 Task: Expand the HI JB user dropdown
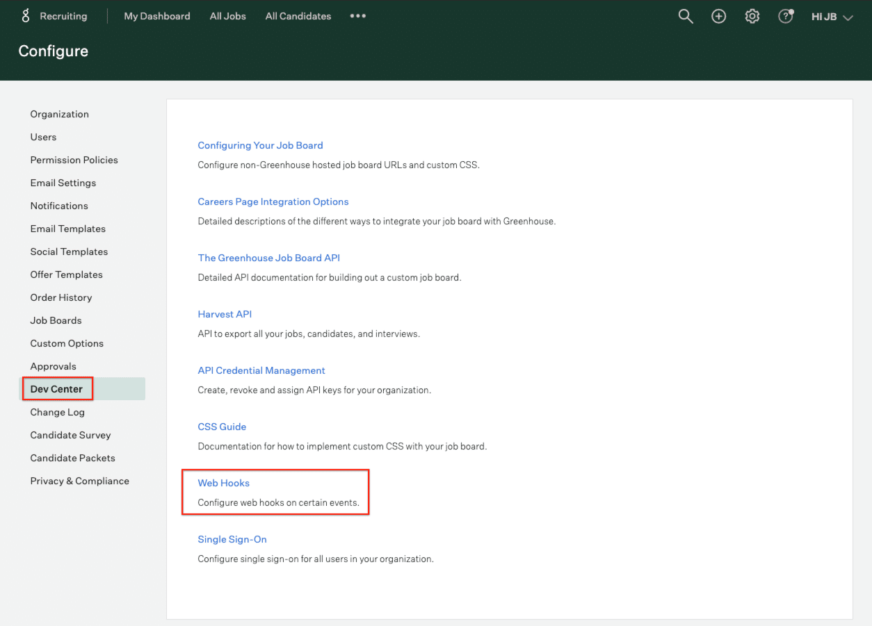tap(832, 17)
